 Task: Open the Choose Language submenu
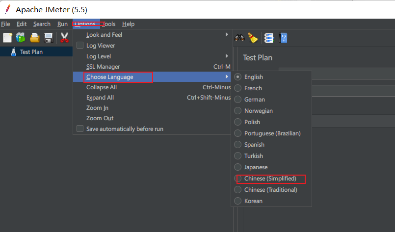pyautogui.click(x=109, y=77)
